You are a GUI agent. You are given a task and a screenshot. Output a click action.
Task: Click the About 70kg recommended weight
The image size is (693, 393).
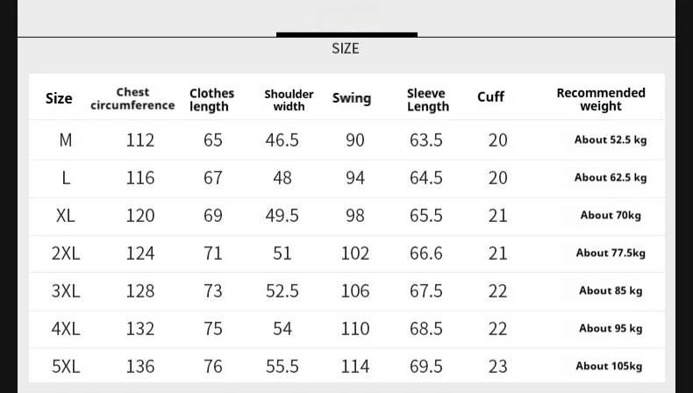[x=611, y=216]
